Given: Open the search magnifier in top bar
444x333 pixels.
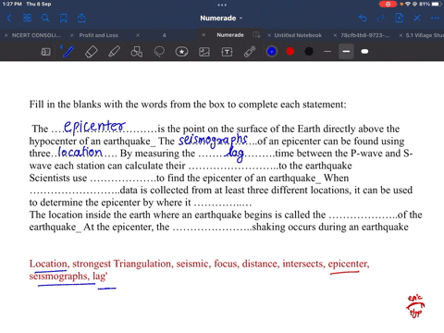Looking at the screenshot, I should pyautogui.click(x=45, y=18).
